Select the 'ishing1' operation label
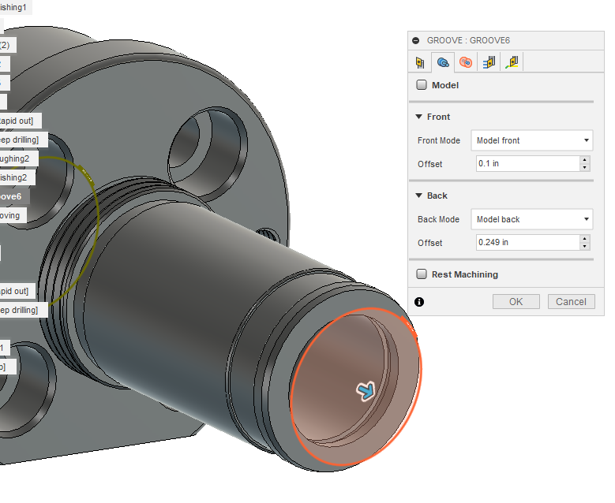The height and width of the screenshot is (503, 615). click(x=16, y=7)
